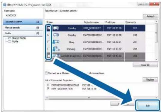This screenshot has width=161, height=112.
Task: Select the Profile tree entry under Shared Profile
Action: (x=15, y=41)
